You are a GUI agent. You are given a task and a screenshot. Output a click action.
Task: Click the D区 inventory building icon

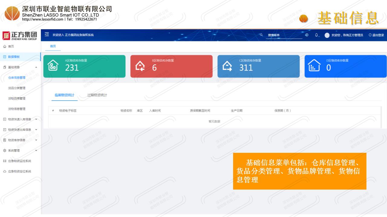(314, 66)
